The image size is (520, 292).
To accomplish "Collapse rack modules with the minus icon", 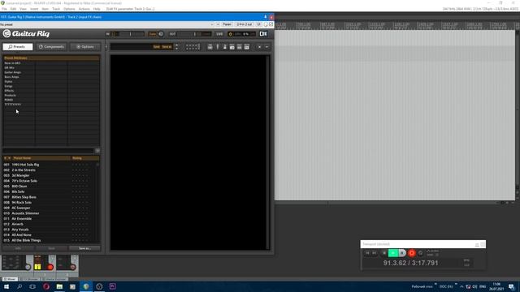I will tap(266, 47).
